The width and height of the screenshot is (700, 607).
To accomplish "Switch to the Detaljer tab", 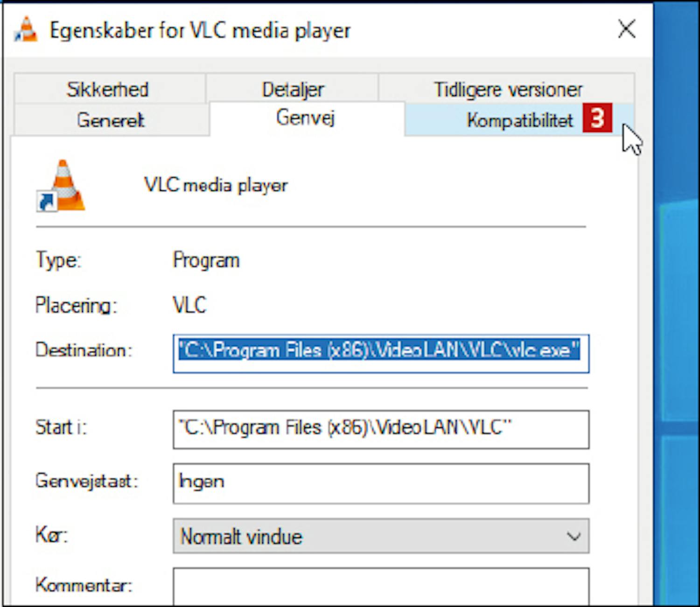I will (293, 89).
